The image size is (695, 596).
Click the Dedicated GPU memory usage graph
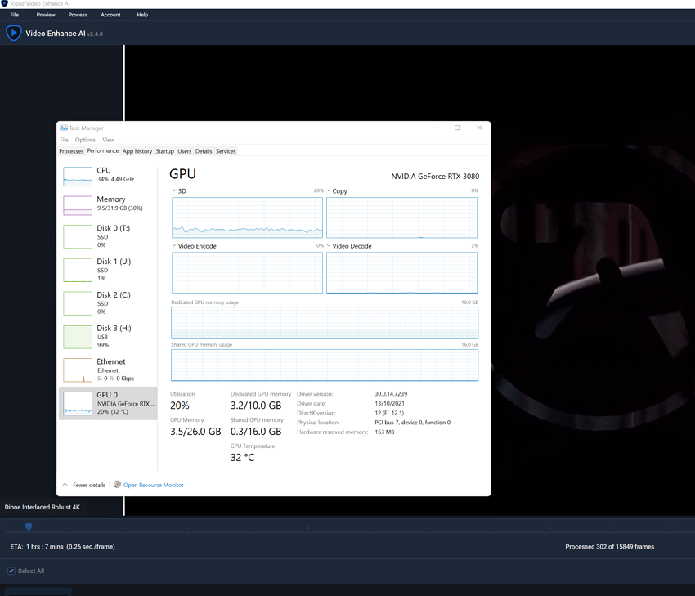point(325,323)
